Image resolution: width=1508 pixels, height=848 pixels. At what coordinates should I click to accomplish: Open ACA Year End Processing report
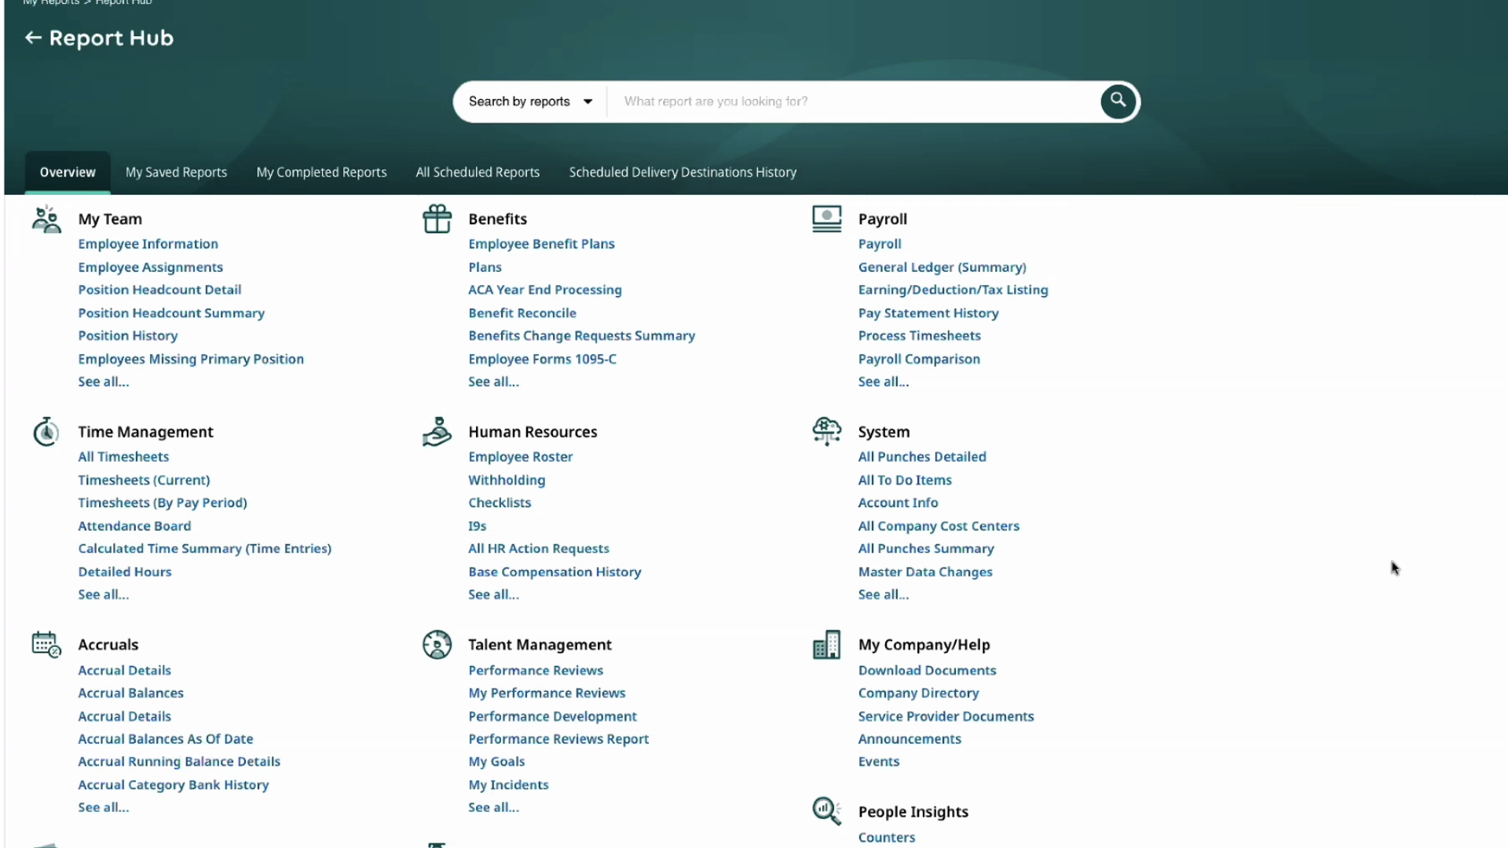point(545,290)
